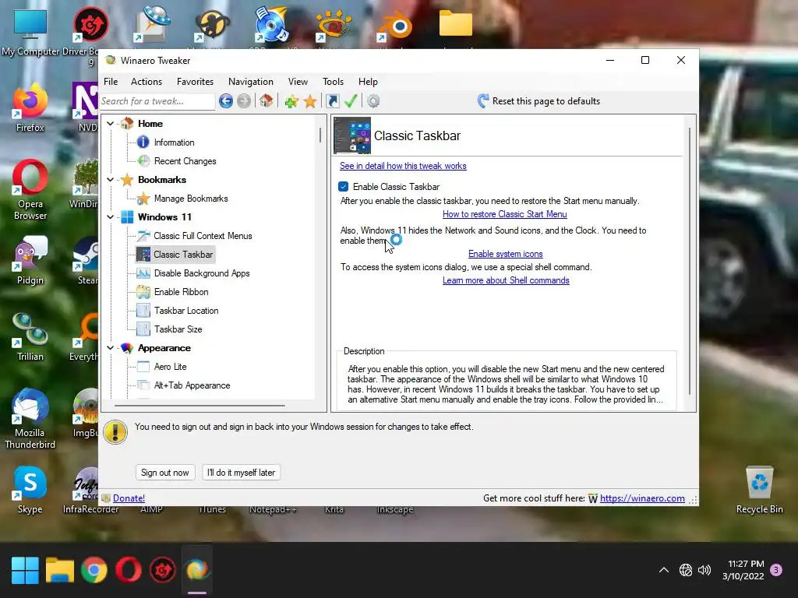Collapse the Windows 11 tree node
Image resolution: width=798 pixels, height=598 pixels.
[x=111, y=217]
